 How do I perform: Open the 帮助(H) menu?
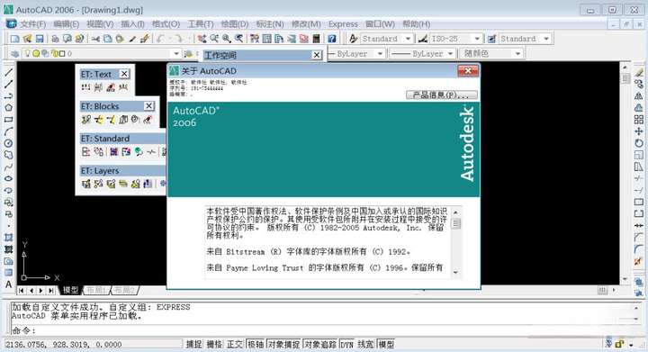[416, 24]
